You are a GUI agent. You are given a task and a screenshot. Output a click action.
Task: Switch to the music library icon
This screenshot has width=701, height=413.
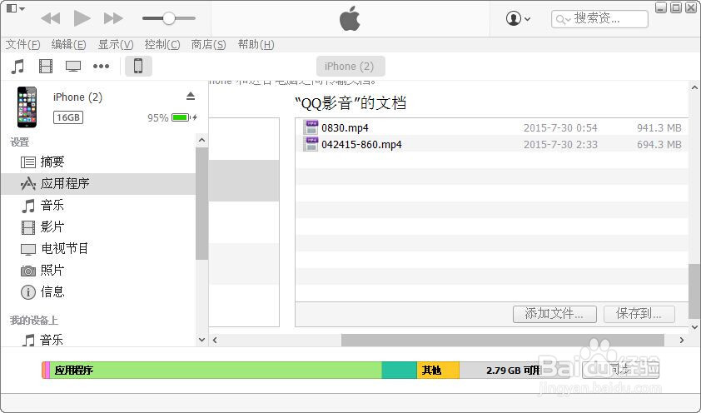17,67
